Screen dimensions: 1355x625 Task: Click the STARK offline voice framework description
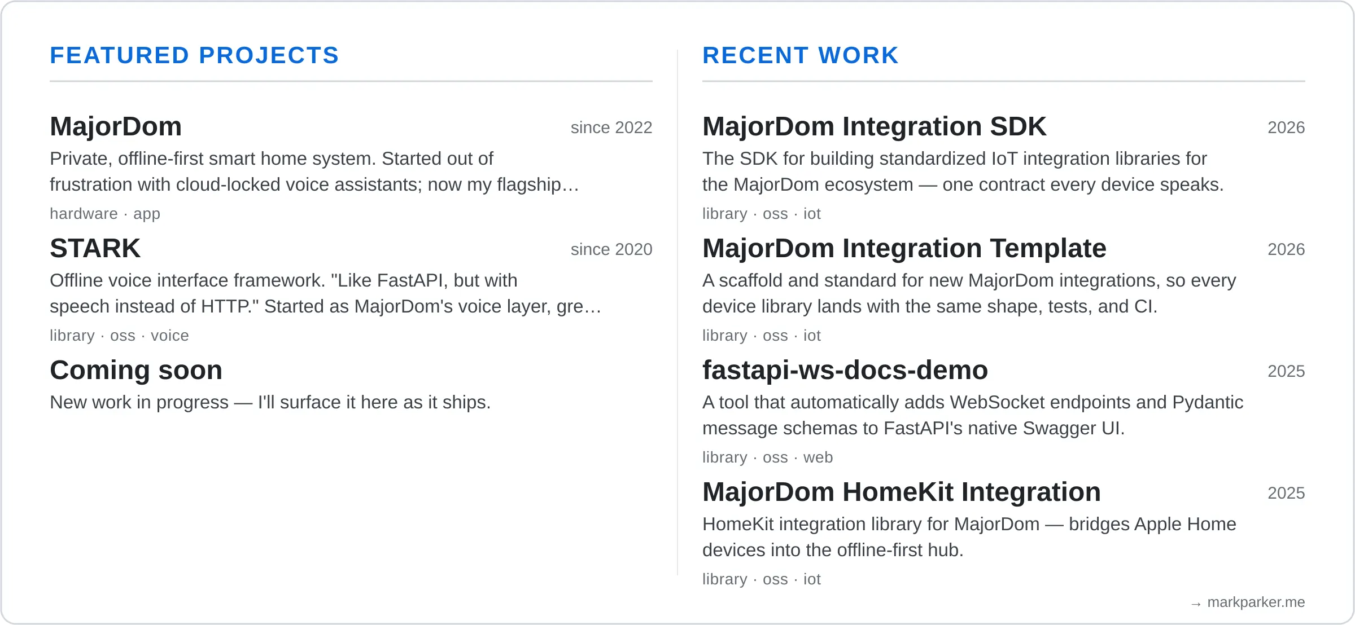pos(326,293)
